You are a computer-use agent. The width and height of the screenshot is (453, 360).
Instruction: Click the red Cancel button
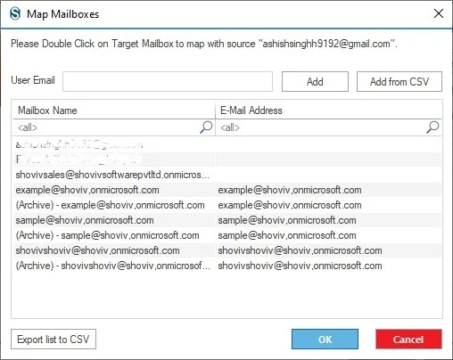coord(408,339)
